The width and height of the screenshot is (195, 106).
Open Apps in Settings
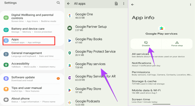(x=29, y=41)
